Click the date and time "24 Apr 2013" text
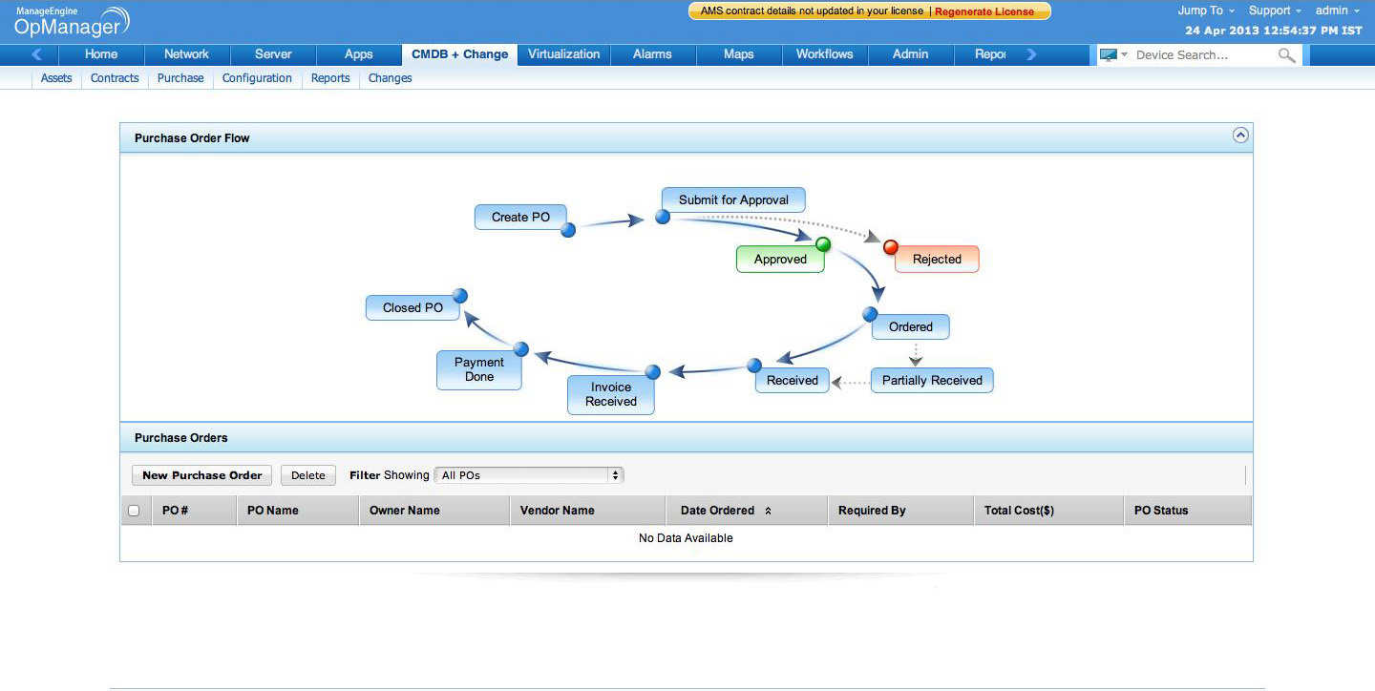Screen dimensions: 1375x691 point(1274,31)
